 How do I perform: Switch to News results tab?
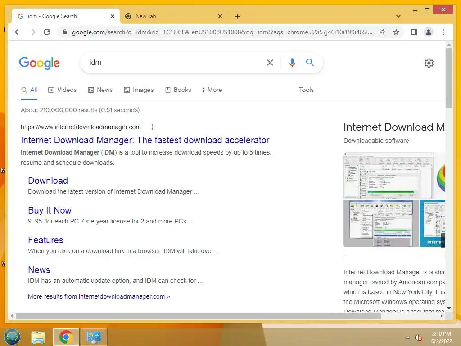[x=100, y=90]
